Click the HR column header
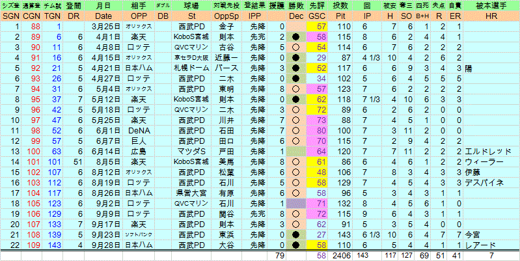The width and height of the screenshot is (520, 261). (x=491, y=16)
